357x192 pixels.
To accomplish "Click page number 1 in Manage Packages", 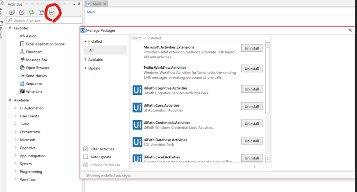I will point(255,167).
